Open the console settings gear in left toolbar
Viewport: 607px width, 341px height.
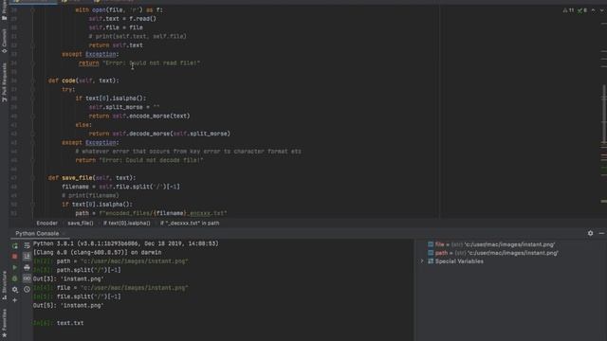click(x=15, y=289)
